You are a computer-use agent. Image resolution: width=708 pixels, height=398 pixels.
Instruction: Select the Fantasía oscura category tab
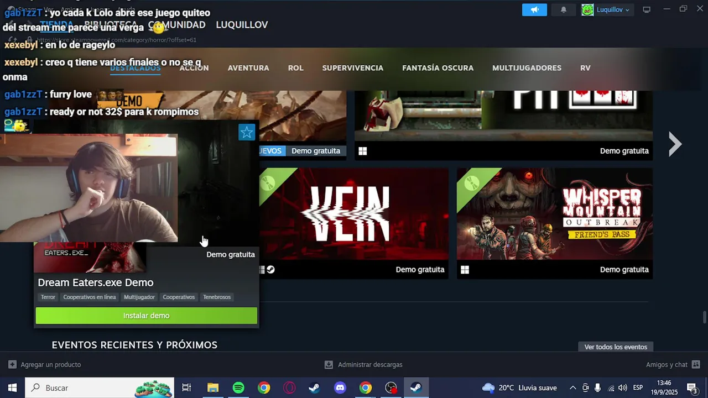click(x=438, y=68)
